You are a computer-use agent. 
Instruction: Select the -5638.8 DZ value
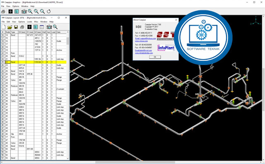pos(38,155)
